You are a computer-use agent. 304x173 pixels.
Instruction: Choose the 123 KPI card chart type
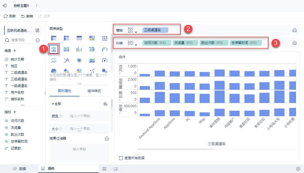[x=104, y=38]
